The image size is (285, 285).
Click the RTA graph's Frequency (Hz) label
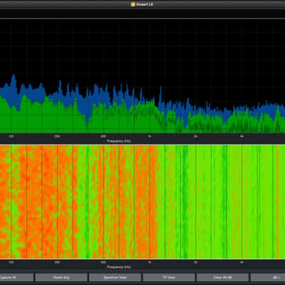(119, 141)
